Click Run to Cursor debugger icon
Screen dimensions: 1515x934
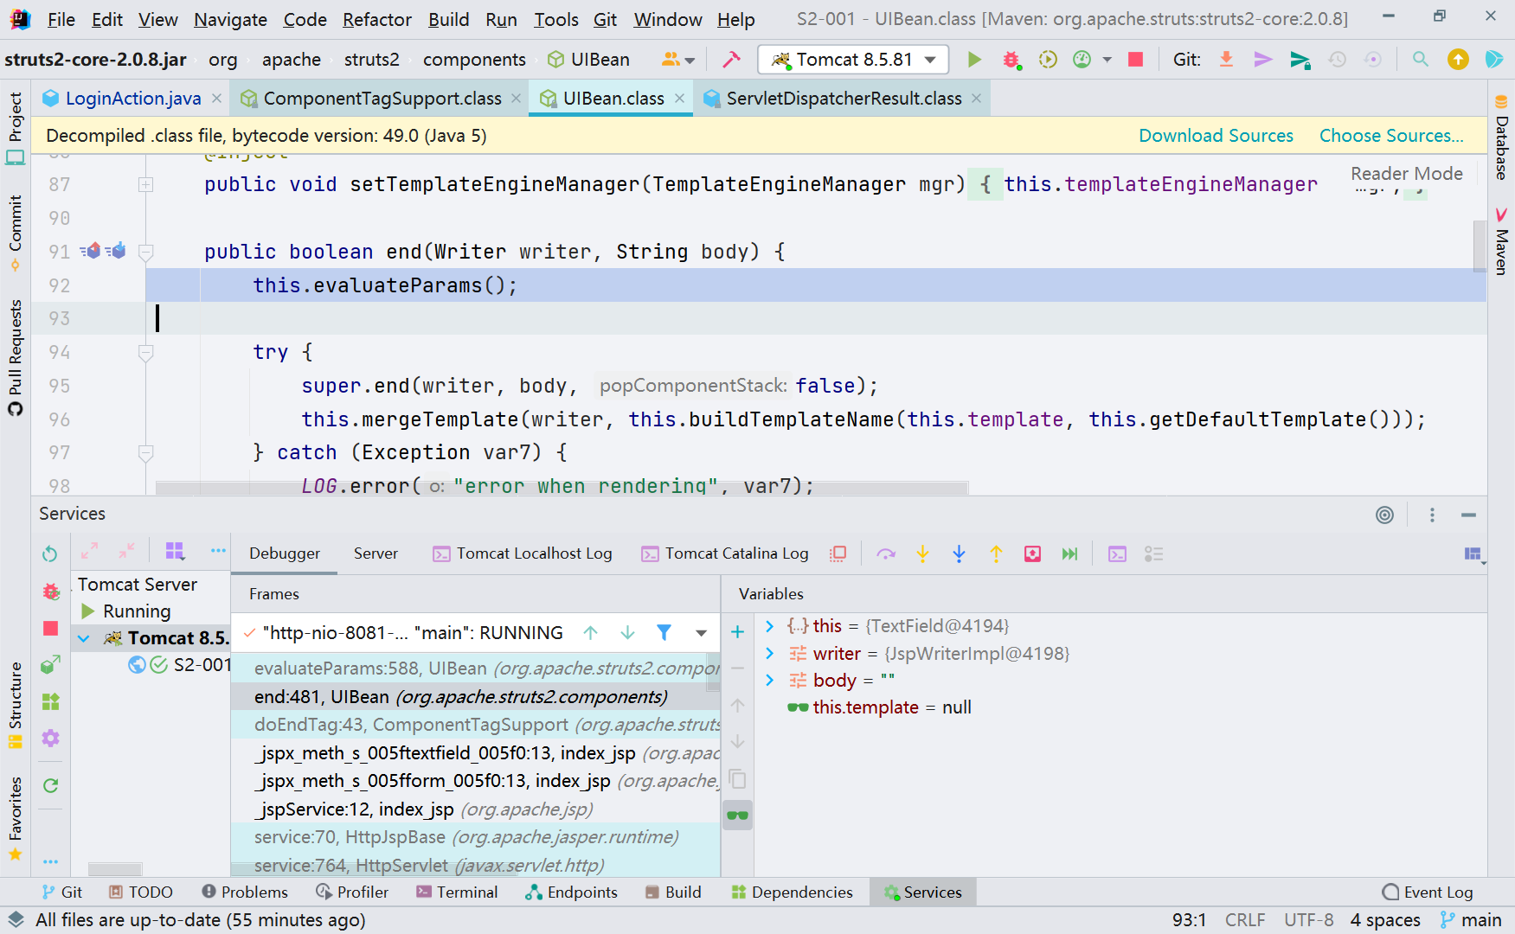[1069, 554]
